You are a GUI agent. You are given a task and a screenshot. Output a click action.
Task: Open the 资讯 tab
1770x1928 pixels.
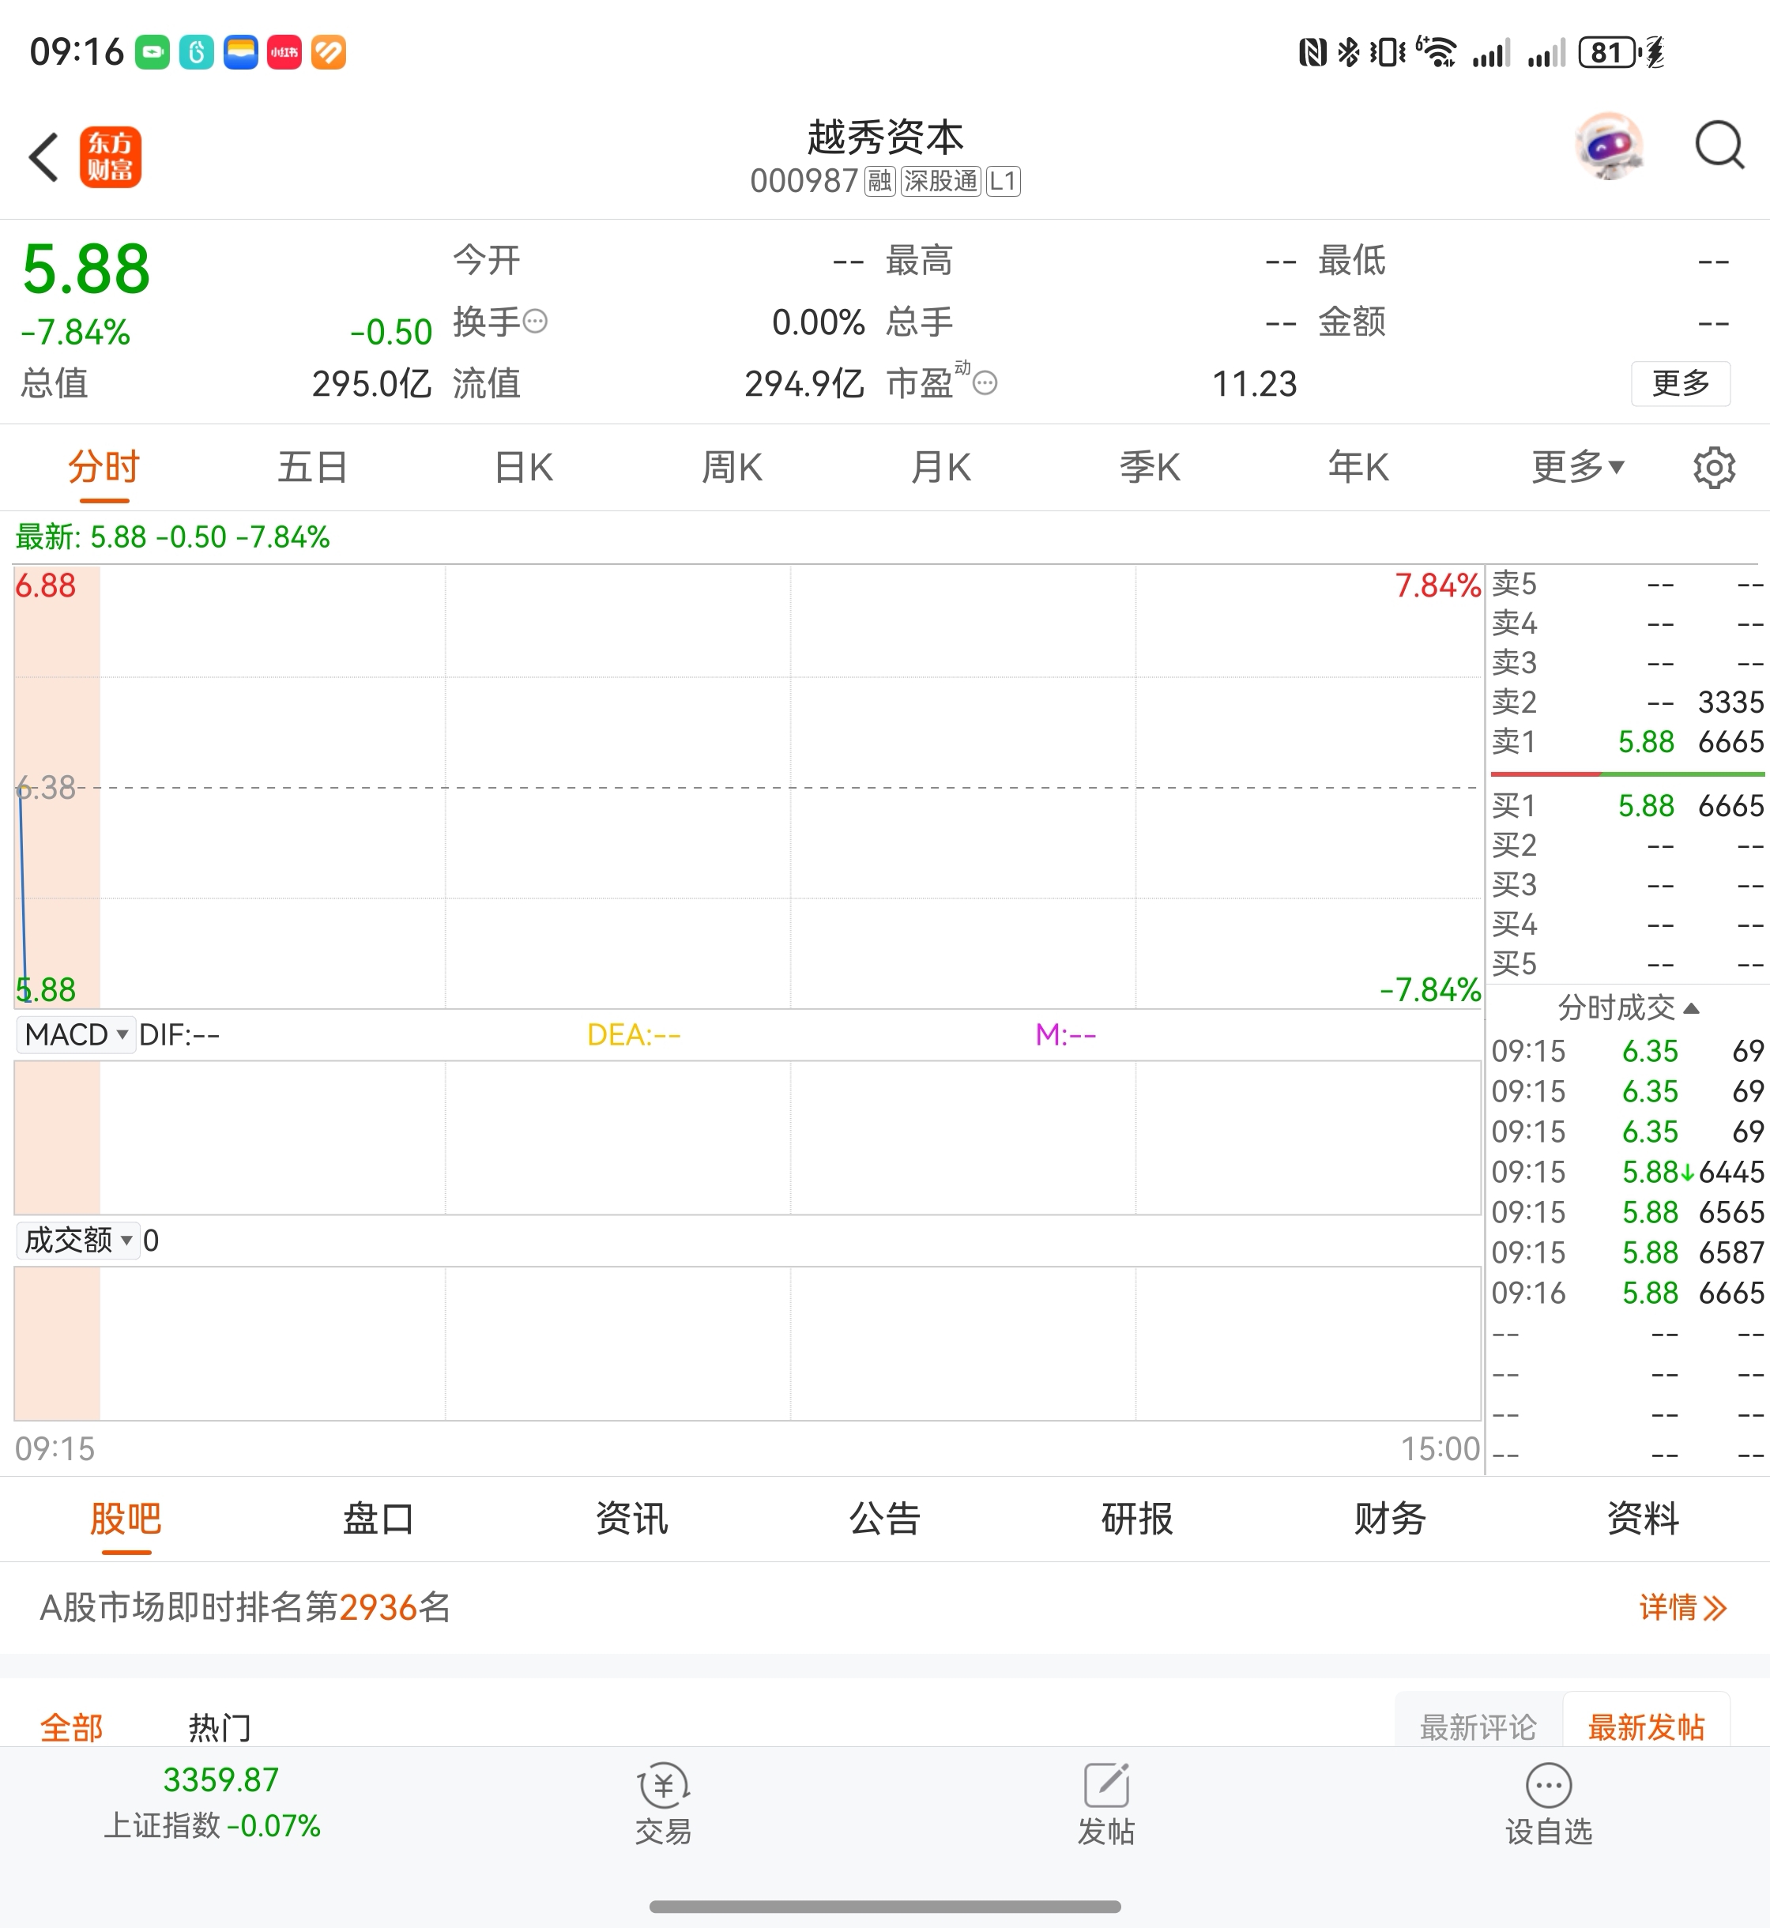pos(631,1519)
